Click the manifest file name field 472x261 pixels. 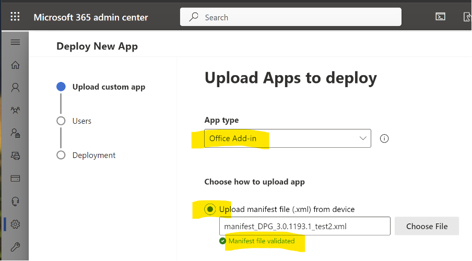pos(304,226)
